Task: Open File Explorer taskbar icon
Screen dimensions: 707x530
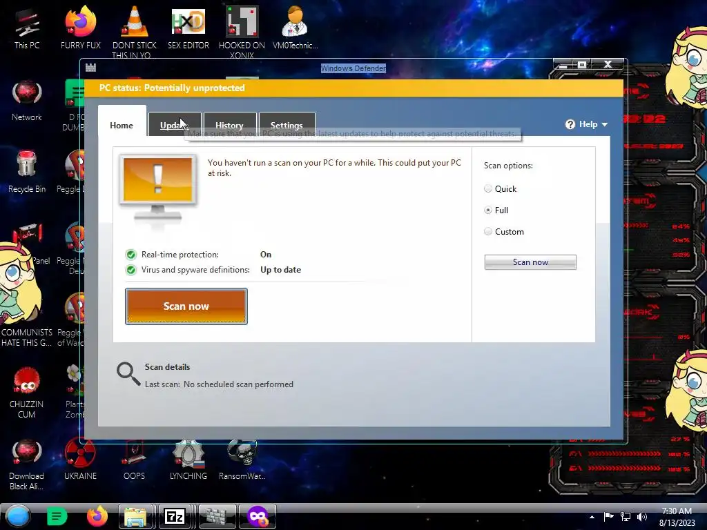Action: click(136, 516)
